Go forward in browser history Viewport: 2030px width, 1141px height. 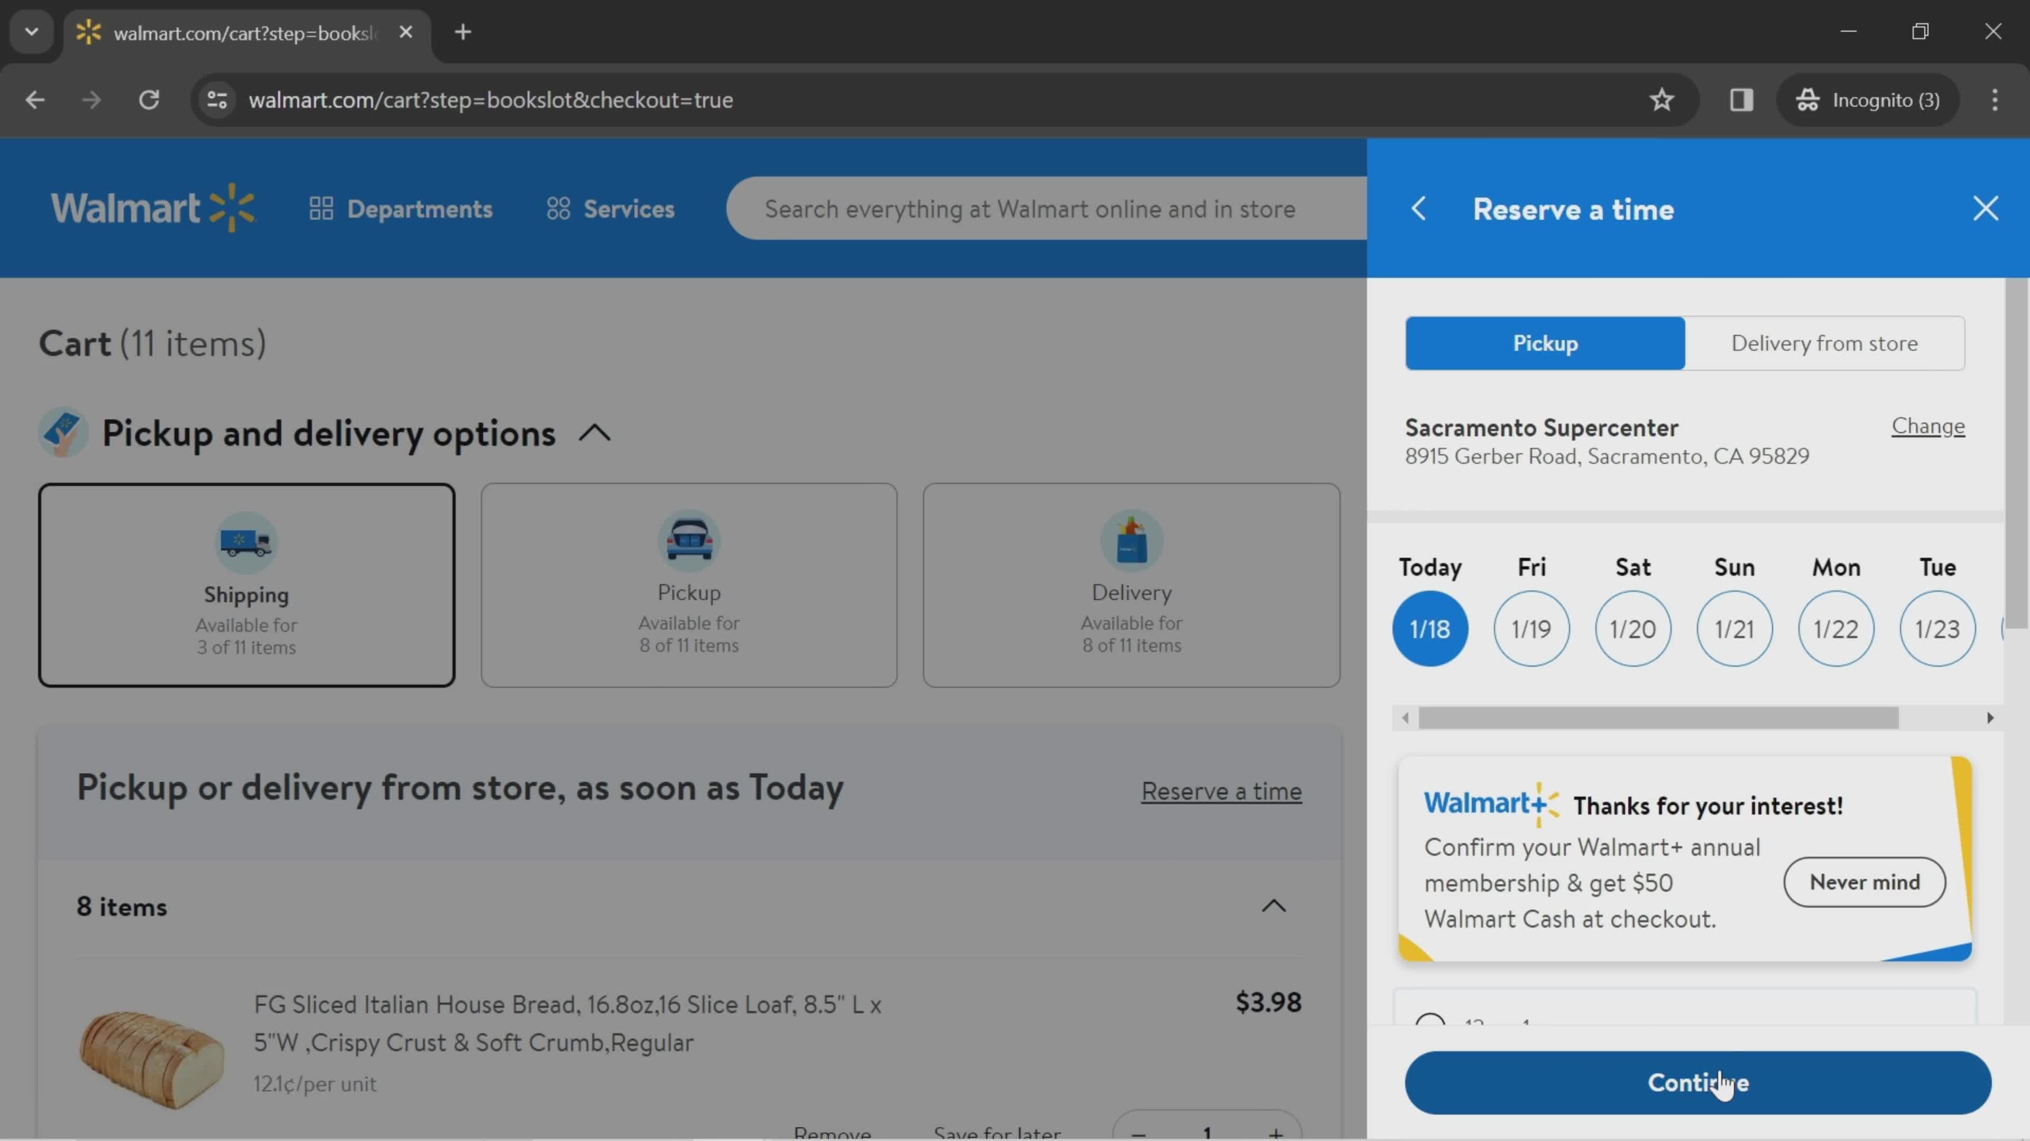coord(91,100)
